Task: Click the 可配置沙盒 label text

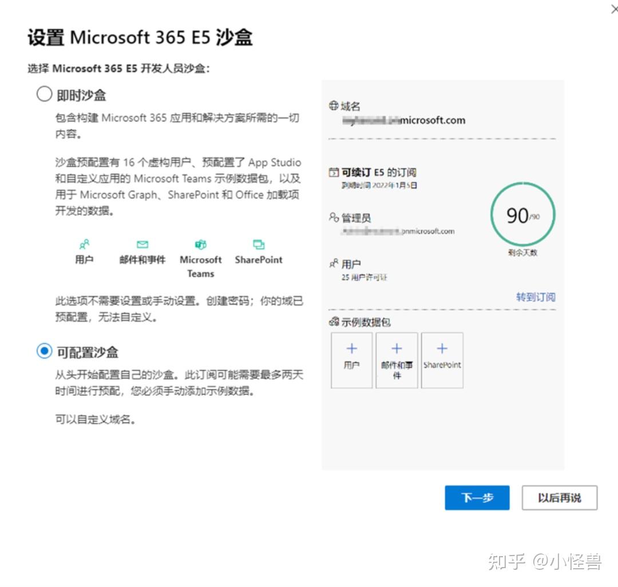Action: coord(87,352)
